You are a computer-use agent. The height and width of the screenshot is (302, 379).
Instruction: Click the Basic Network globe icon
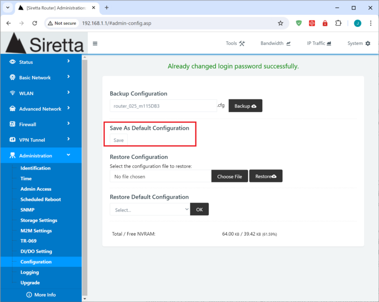[12, 77]
